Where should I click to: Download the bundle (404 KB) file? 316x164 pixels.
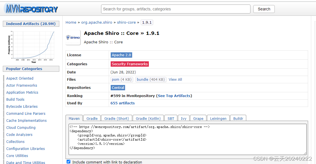click(151, 80)
